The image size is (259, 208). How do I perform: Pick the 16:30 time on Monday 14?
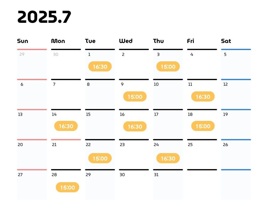pos(66,126)
